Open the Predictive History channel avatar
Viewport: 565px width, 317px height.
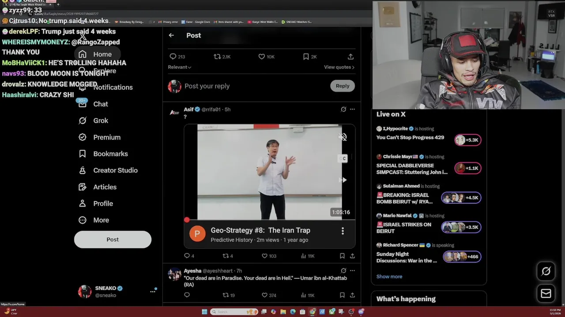197,234
